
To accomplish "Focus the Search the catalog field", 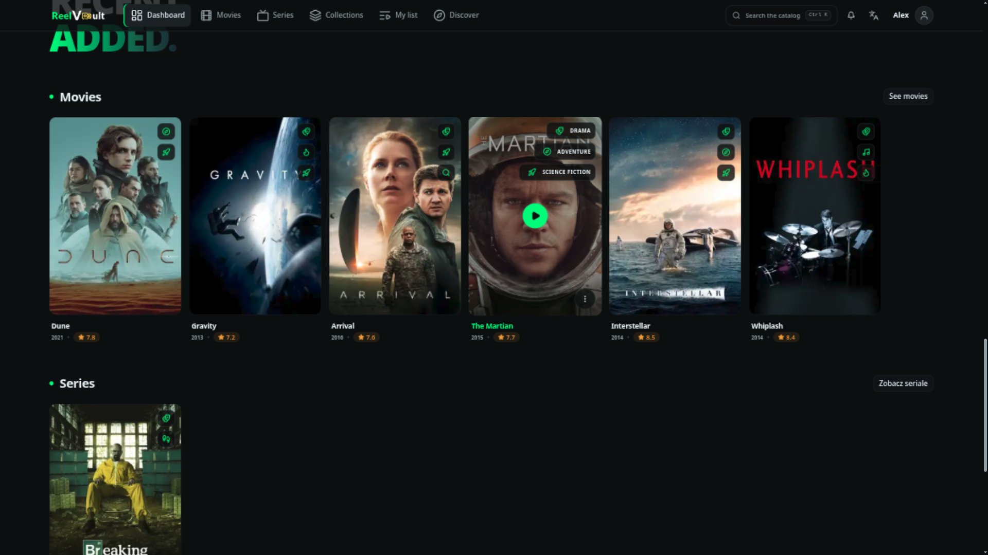I will (781, 15).
